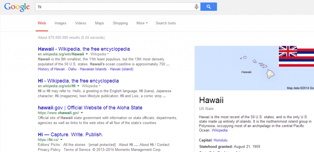314x152 pixels.
Task: Open the Maps search tab
Action: [x=99, y=23]
